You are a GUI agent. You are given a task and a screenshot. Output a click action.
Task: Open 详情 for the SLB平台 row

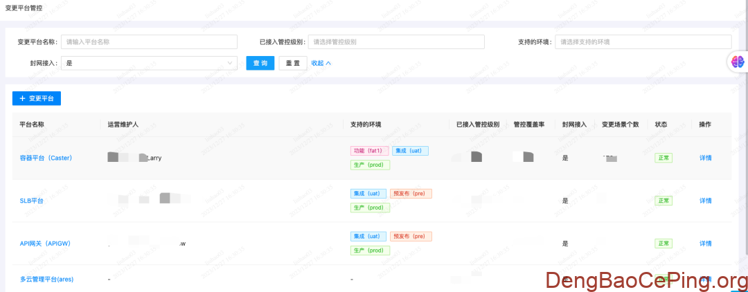click(x=706, y=201)
